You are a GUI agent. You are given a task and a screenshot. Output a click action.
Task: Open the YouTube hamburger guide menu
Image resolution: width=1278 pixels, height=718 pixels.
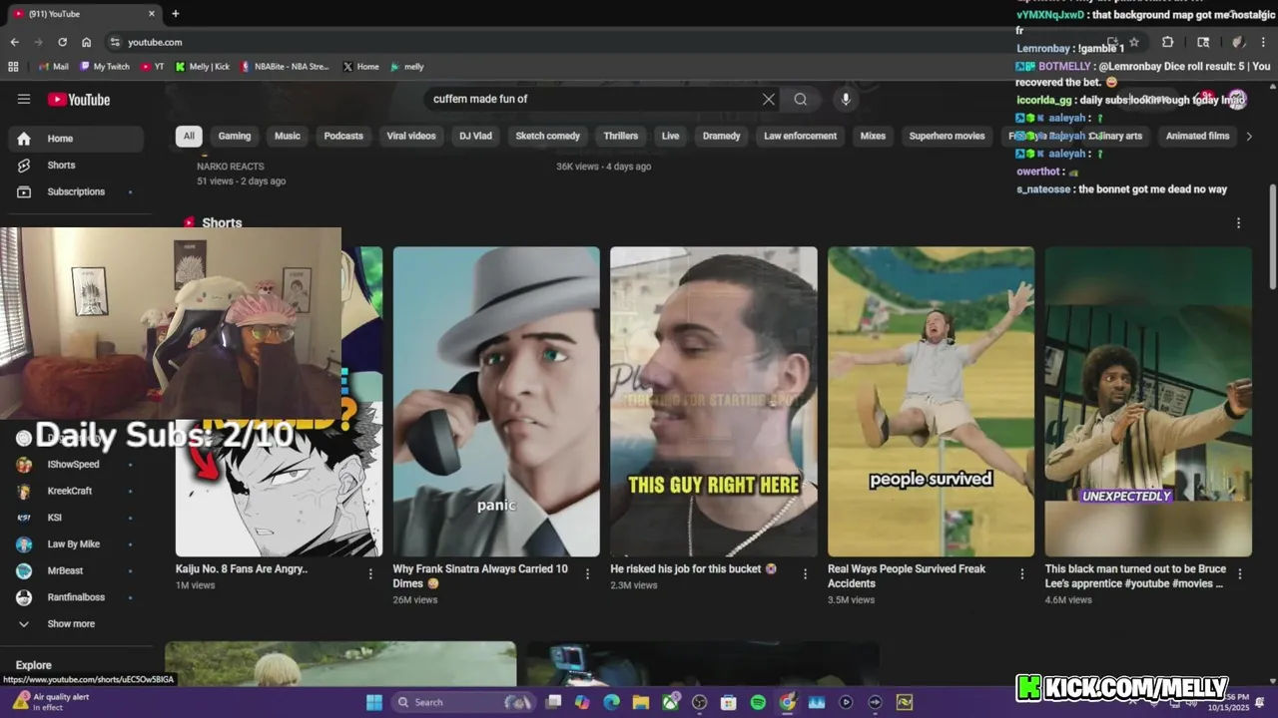(24, 99)
